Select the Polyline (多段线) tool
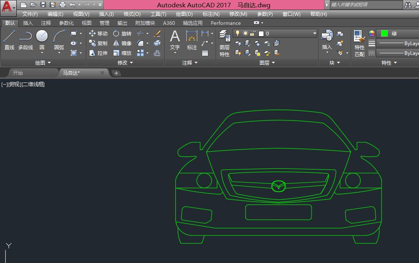Screen dimensions: 419x263 point(26,40)
